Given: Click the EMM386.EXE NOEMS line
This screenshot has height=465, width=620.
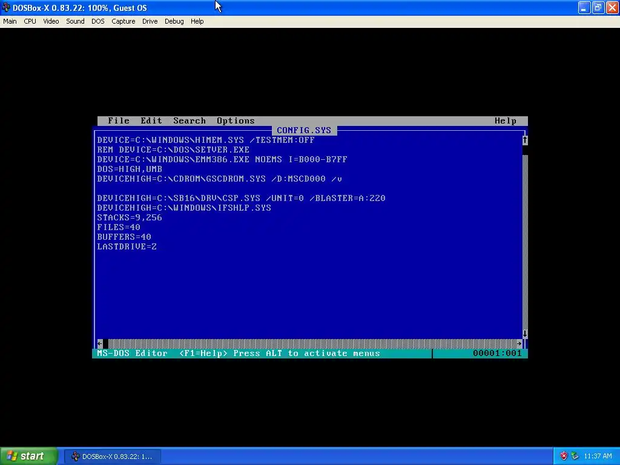Looking at the screenshot, I should tap(222, 159).
